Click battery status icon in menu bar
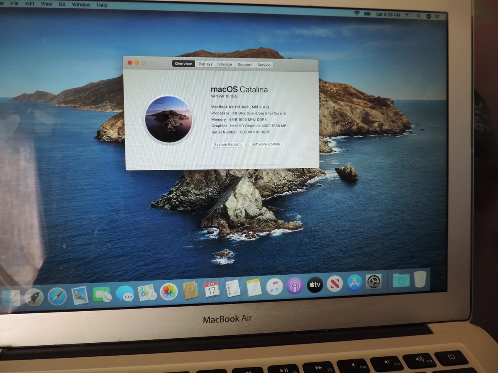Viewport: 498px width, 373px height. point(367,14)
